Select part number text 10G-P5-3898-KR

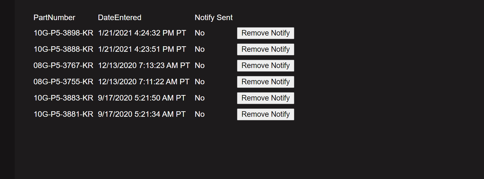pos(63,33)
